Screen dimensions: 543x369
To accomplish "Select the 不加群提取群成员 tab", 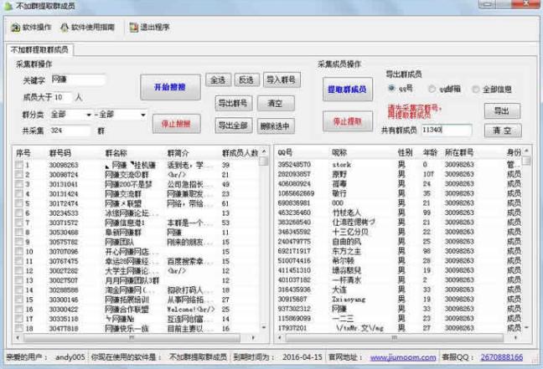I will tap(39, 50).
